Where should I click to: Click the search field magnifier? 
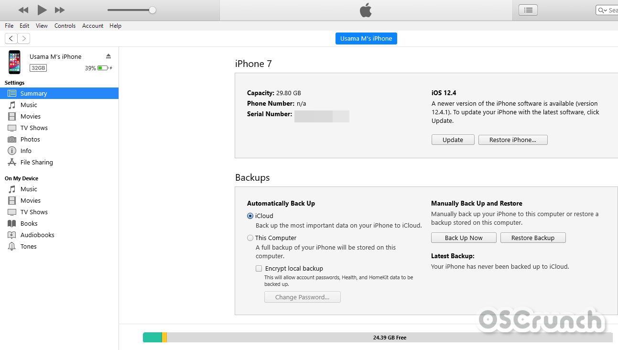tap(601, 10)
